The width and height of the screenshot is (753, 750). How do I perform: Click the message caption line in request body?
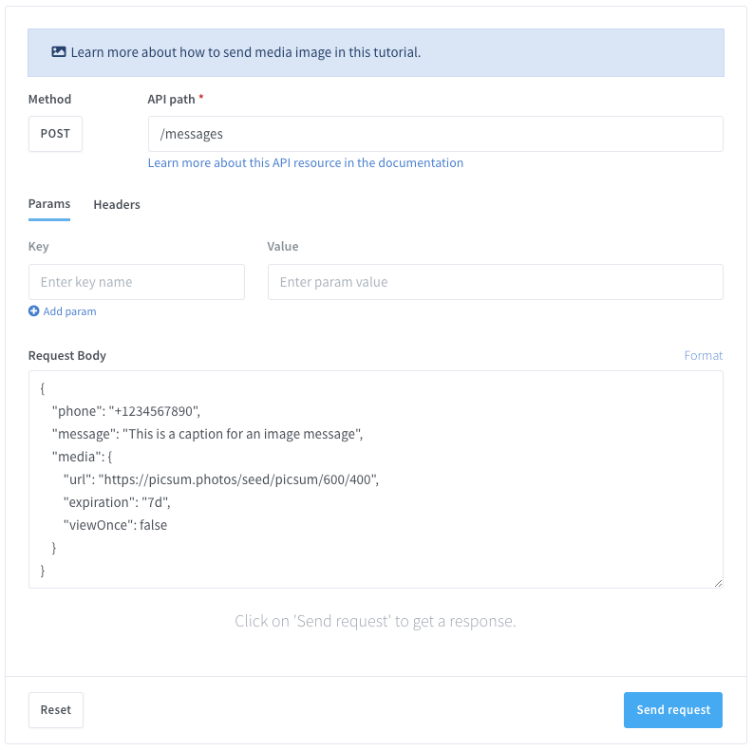point(208,434)
